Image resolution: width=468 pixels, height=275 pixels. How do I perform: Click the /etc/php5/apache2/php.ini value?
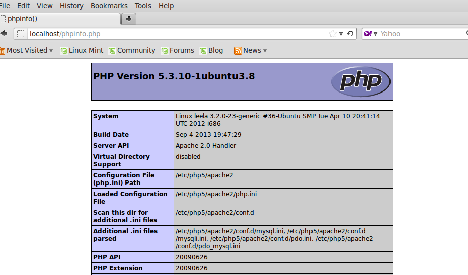click(216, 194)
